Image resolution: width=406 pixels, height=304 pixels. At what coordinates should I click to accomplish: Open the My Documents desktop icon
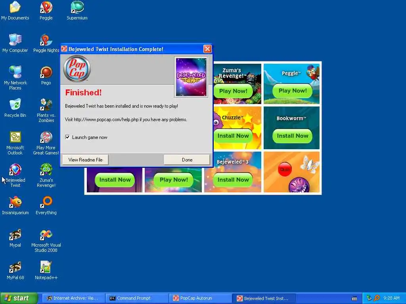[x=15, y=11]
